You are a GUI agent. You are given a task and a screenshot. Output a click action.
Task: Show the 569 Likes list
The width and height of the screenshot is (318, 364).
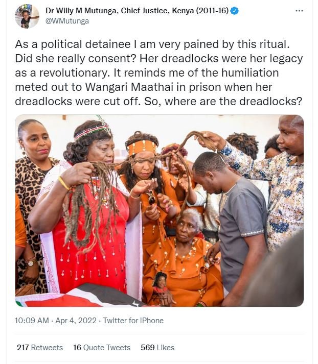pos(157,348)
